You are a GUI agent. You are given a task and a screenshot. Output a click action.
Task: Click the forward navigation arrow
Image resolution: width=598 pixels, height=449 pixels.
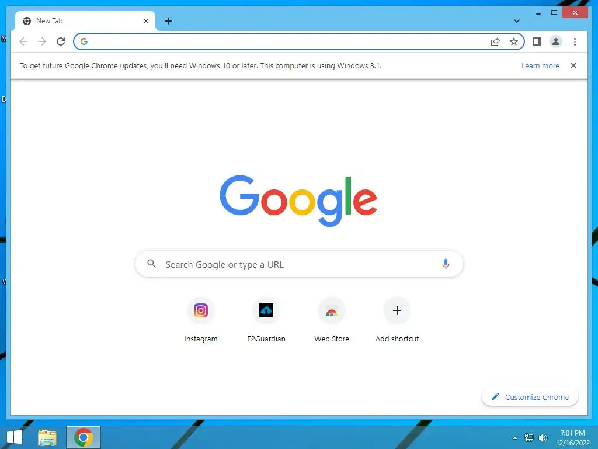(x=42, y=42)
